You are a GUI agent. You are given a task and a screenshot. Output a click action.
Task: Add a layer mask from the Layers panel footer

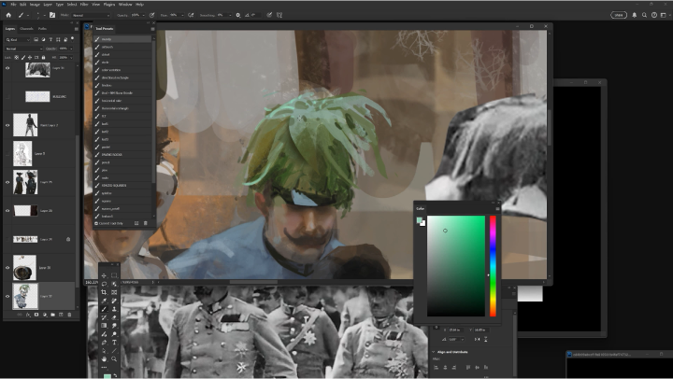tap(36, 315)
